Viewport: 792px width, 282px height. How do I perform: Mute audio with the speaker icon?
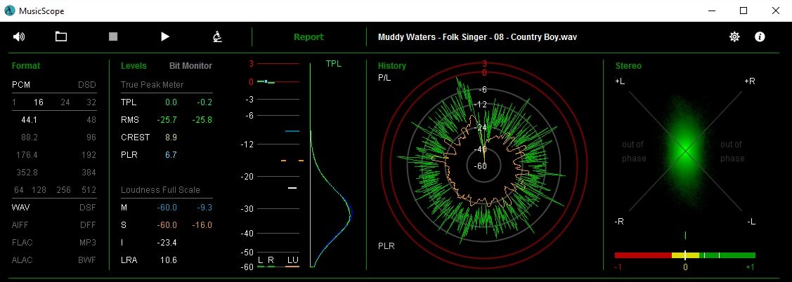[x=19, y=37]
